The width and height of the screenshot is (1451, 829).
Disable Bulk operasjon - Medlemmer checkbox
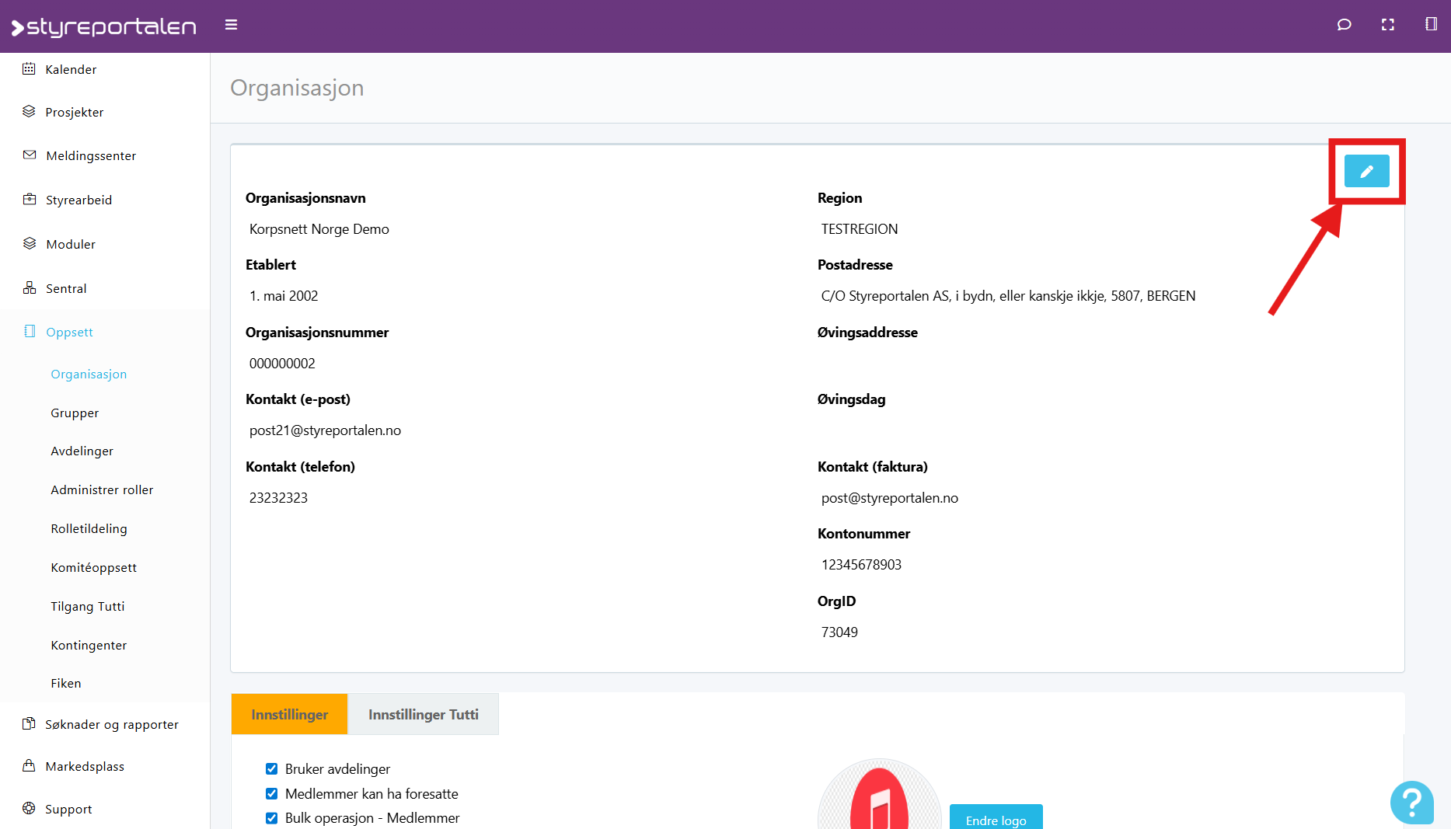tap(271, 817)
